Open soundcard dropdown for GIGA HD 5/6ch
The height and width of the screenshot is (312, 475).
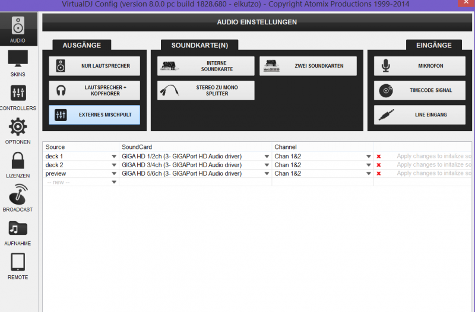pyautogui.click(x=267, y=173)
